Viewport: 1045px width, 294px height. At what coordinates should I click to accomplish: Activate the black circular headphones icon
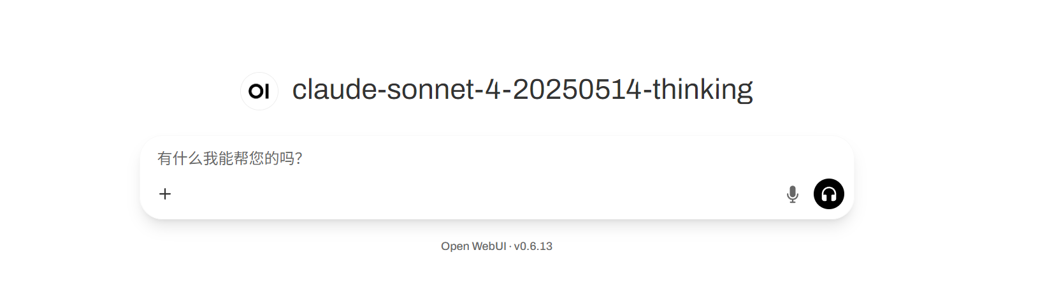click(x=828, y=194)
